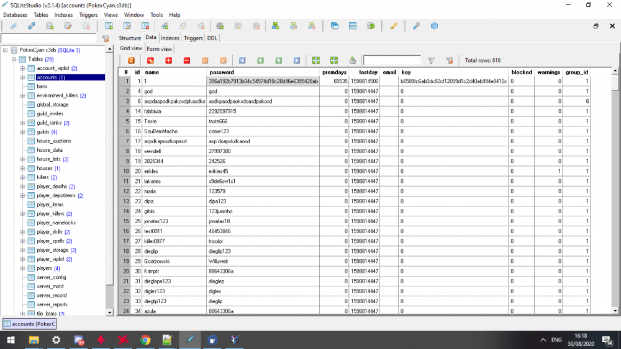The height and width of the screenshot is (349, 621).
Task: Click the edit table toolbar icon
Action: (127, 26)
